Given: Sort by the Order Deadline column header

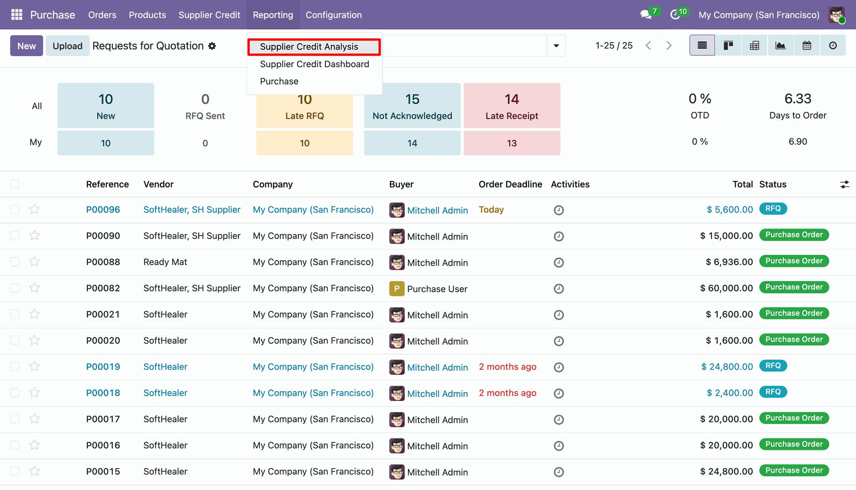Looking at the screenshot, I should [x=510, y=184].
